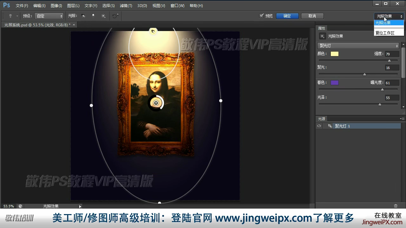The image size is (406, 228).
Task: Click the 聚光 value field showing 16
Action: pos(392,68)
